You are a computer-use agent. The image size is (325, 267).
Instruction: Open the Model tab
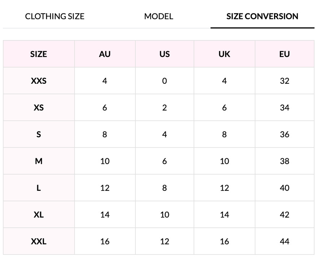159,16
